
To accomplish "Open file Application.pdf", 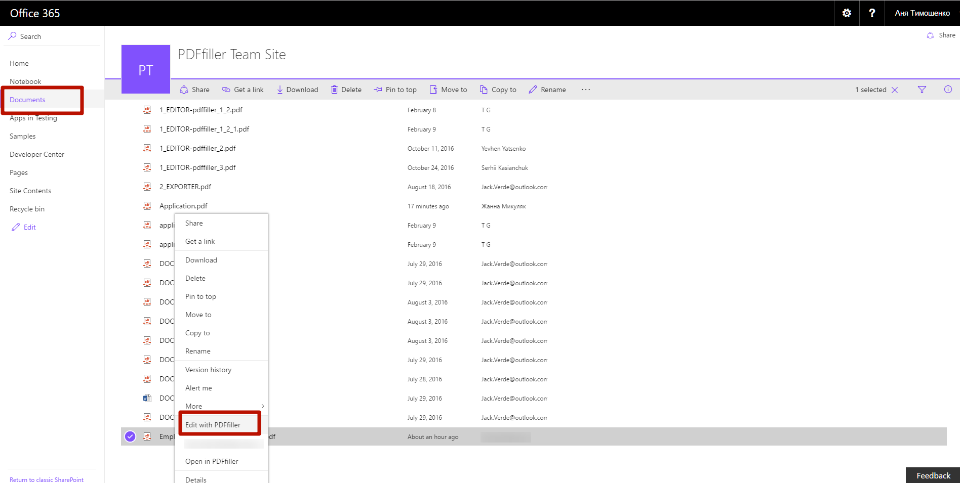I will click(x=183, y=206).
